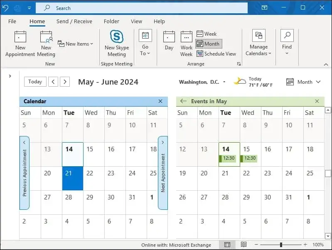Click the Previous Appointment side tab

[25, 173]
